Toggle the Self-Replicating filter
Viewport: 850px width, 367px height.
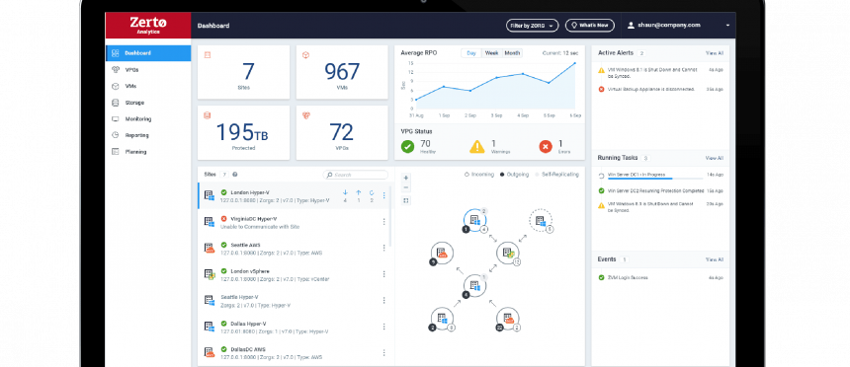tap(556, 175)
